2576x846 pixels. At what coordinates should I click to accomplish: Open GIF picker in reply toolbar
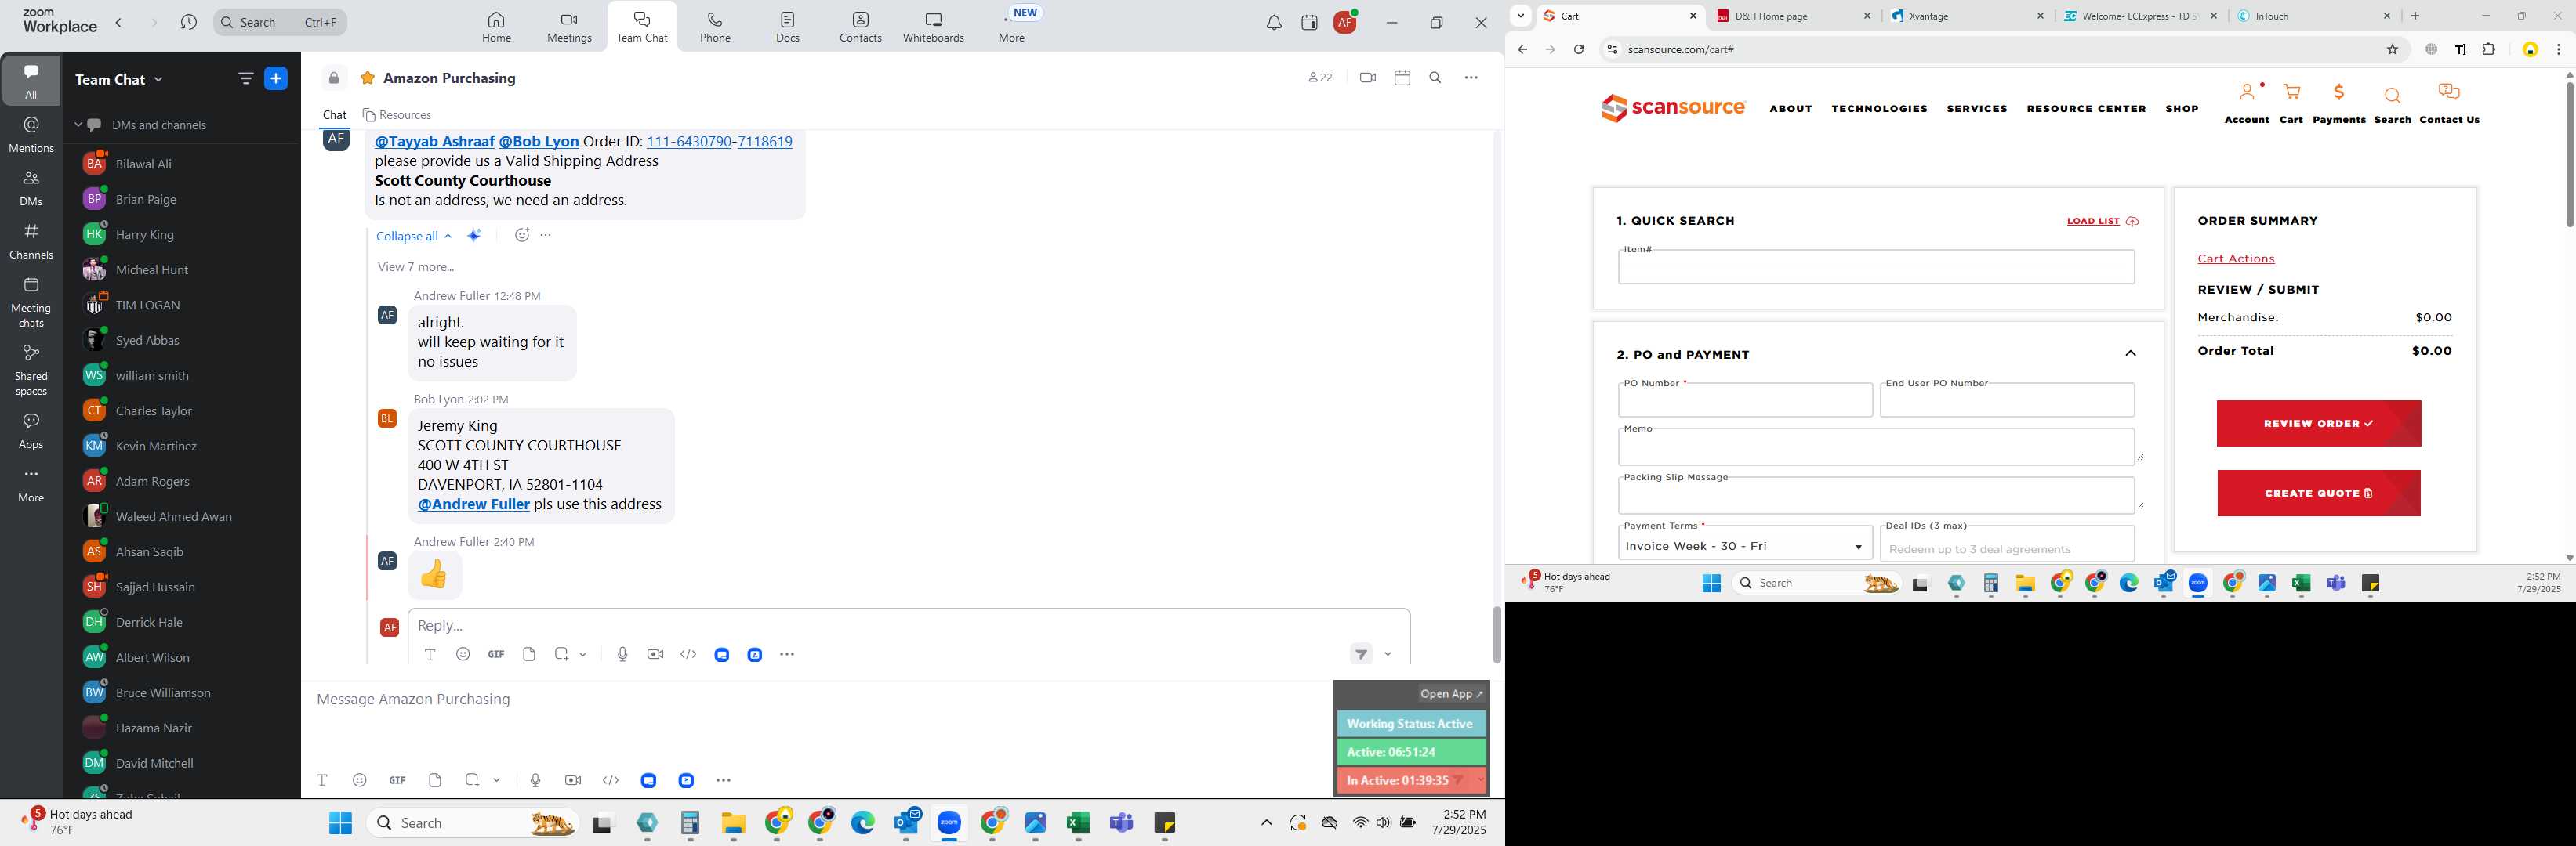(x=496, y=654)
